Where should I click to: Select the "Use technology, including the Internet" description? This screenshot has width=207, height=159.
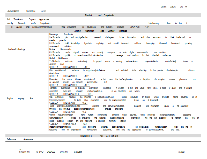pos(123,99)
